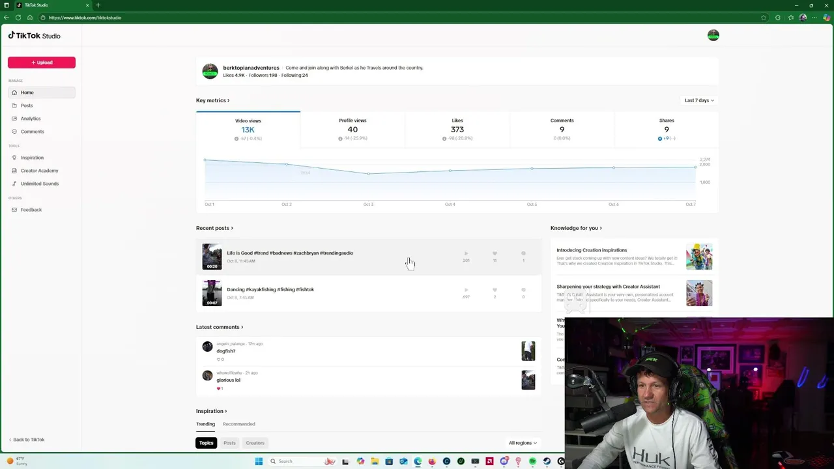
Task: Select the Comments metric tab
Action: pos(562,130)
